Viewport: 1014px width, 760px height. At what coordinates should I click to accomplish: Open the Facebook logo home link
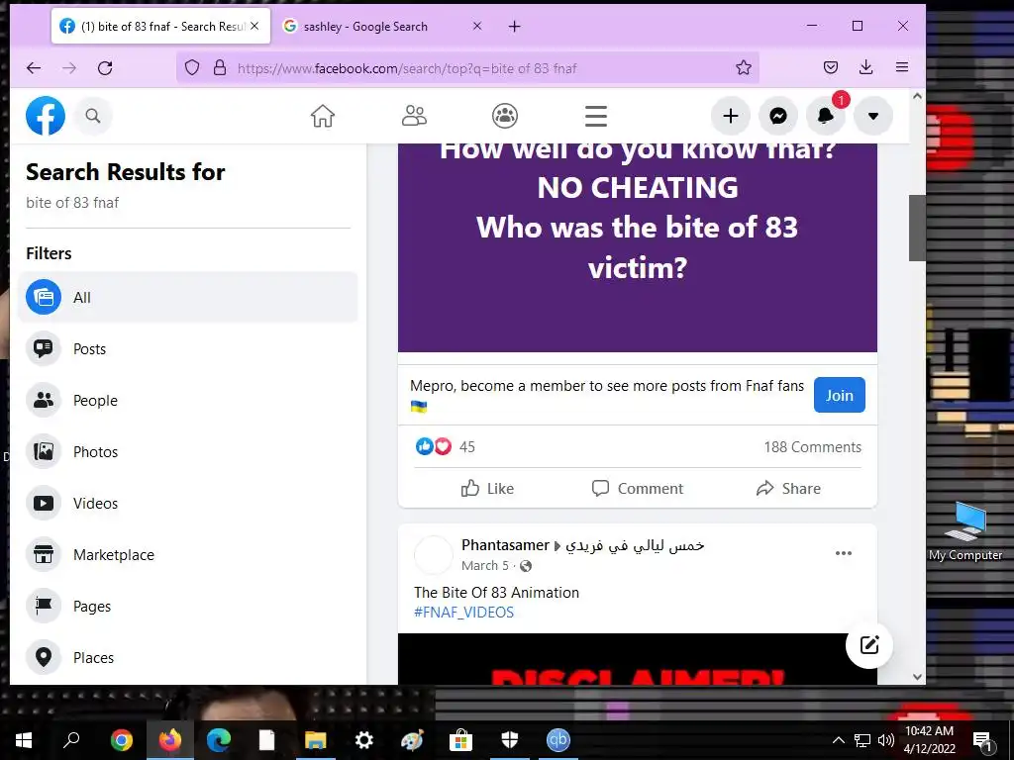tap(46, 116)
